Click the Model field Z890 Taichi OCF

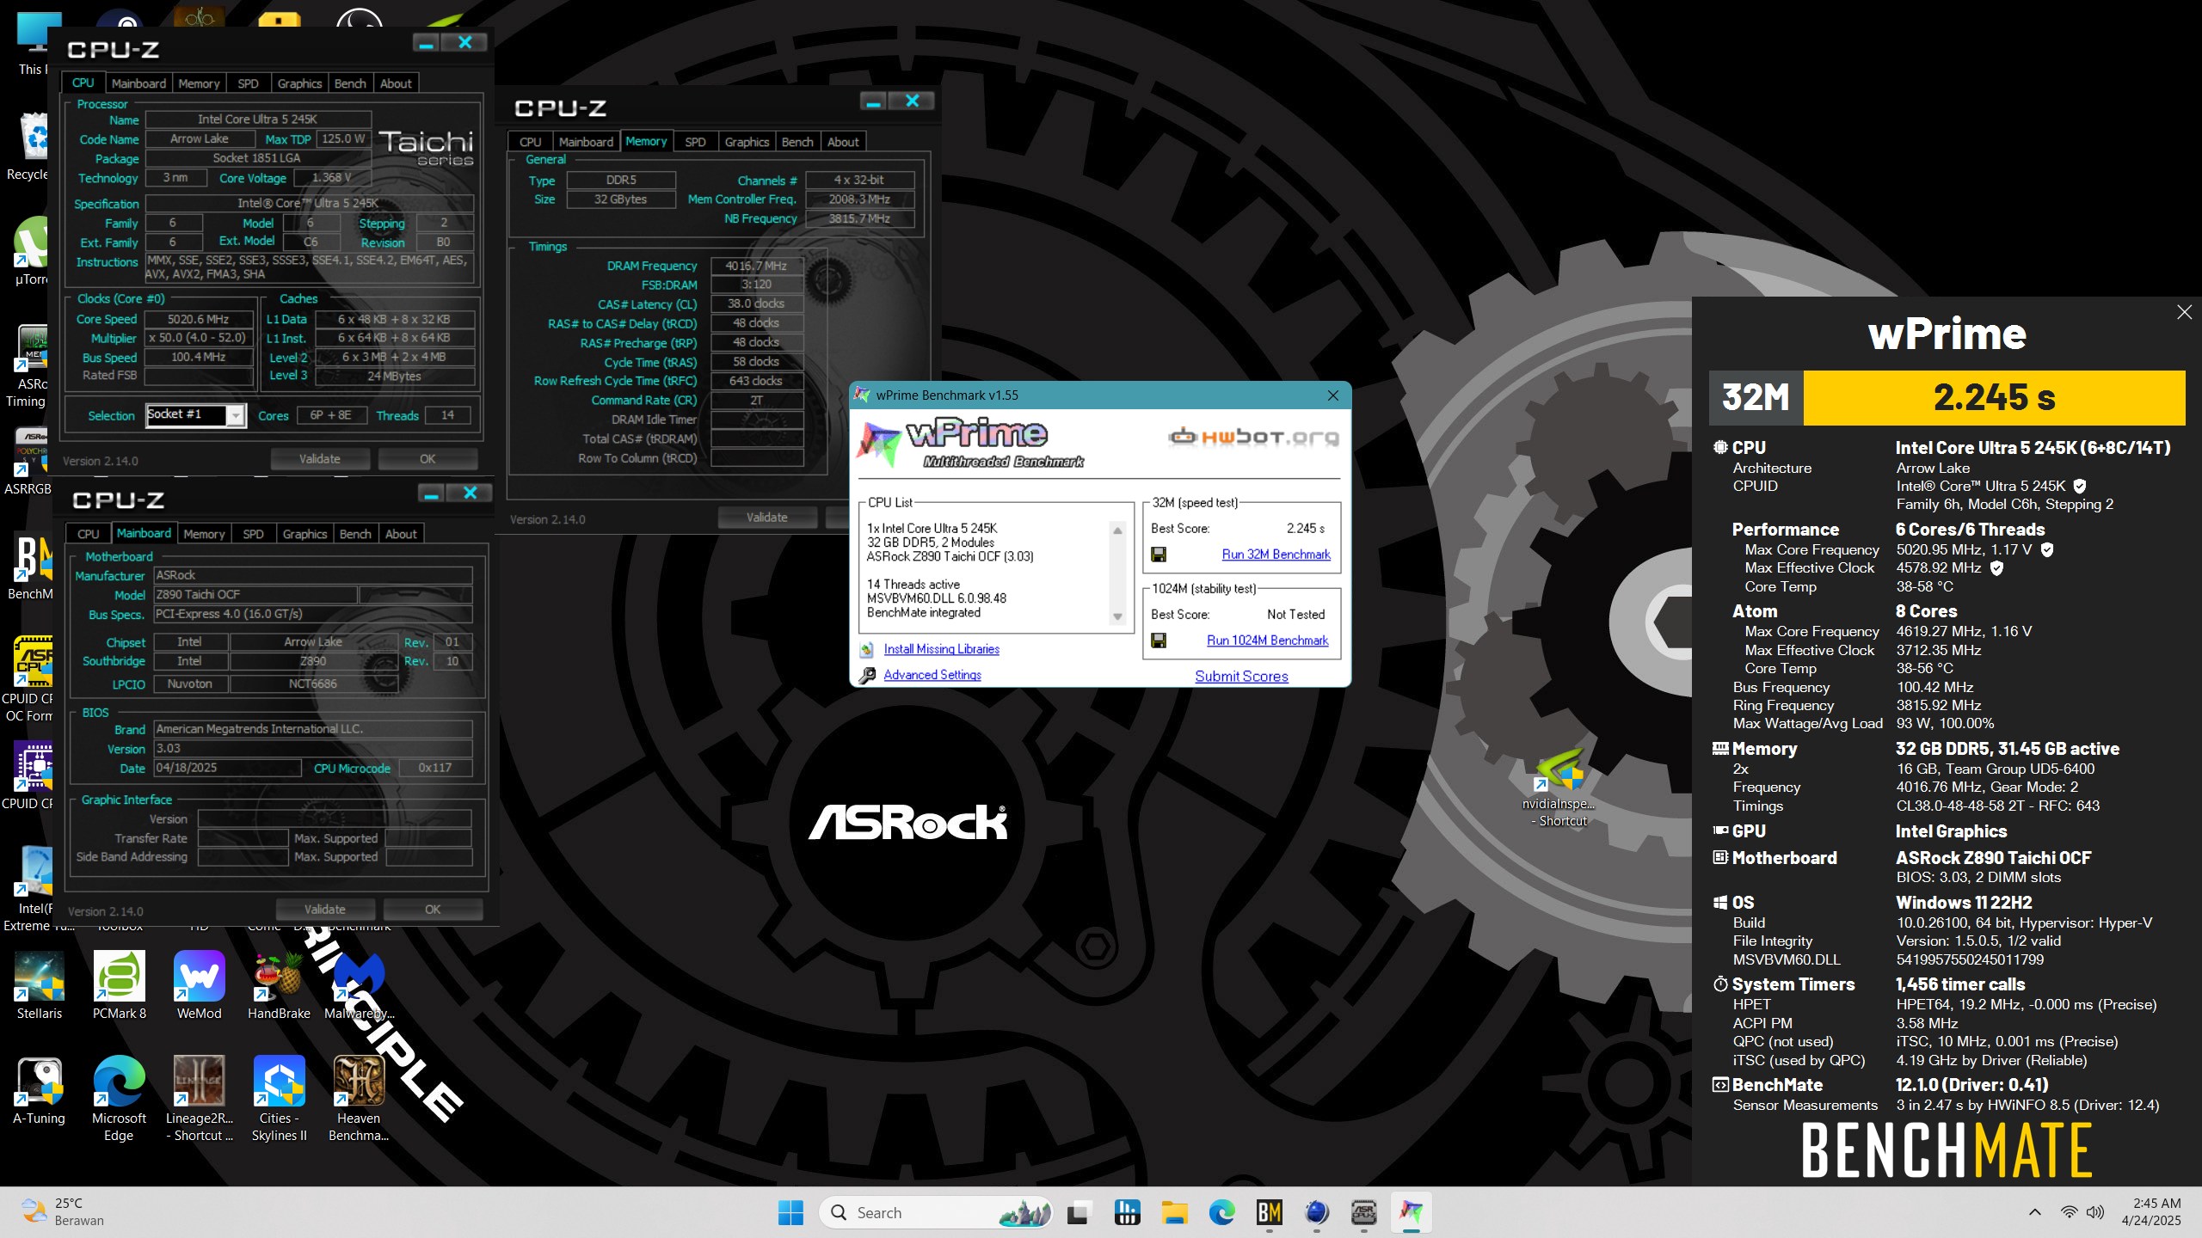pos(255,595)
